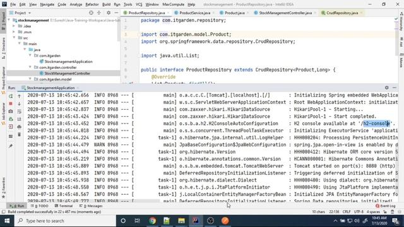Close the ProductRepository.java tab
404x227 pixels.
pyautogui.click(x=169, y=13)
